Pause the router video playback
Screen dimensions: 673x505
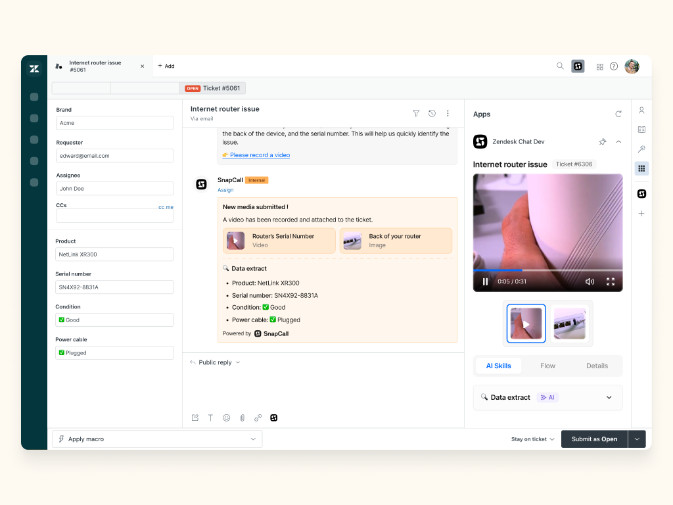[486, 281]
